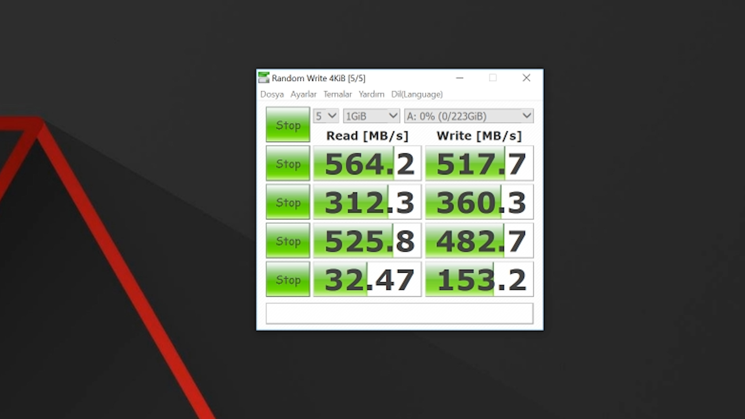Click the main Stop button to halt benchmark

288,125
